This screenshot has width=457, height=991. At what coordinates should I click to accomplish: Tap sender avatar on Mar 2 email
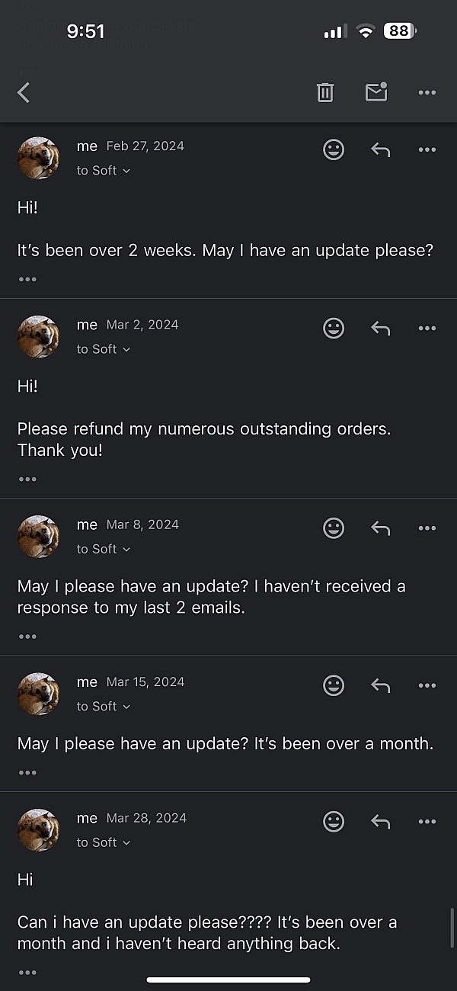coord(38,336)
